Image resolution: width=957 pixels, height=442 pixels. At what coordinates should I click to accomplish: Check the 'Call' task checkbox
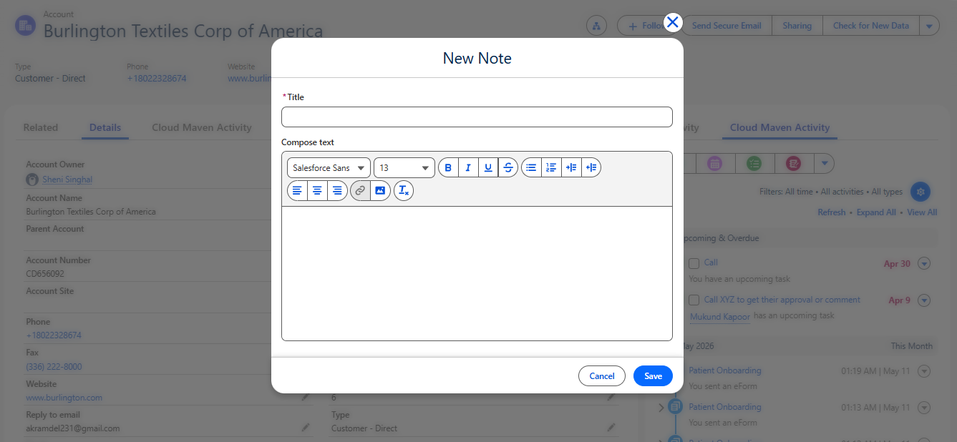tap(694, 263)
